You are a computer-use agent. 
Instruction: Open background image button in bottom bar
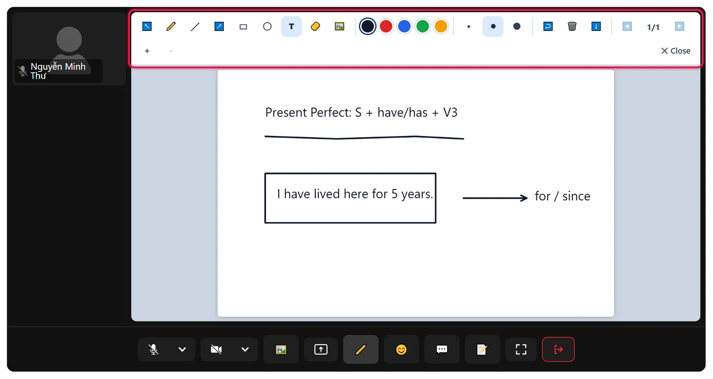pos(281,349)
